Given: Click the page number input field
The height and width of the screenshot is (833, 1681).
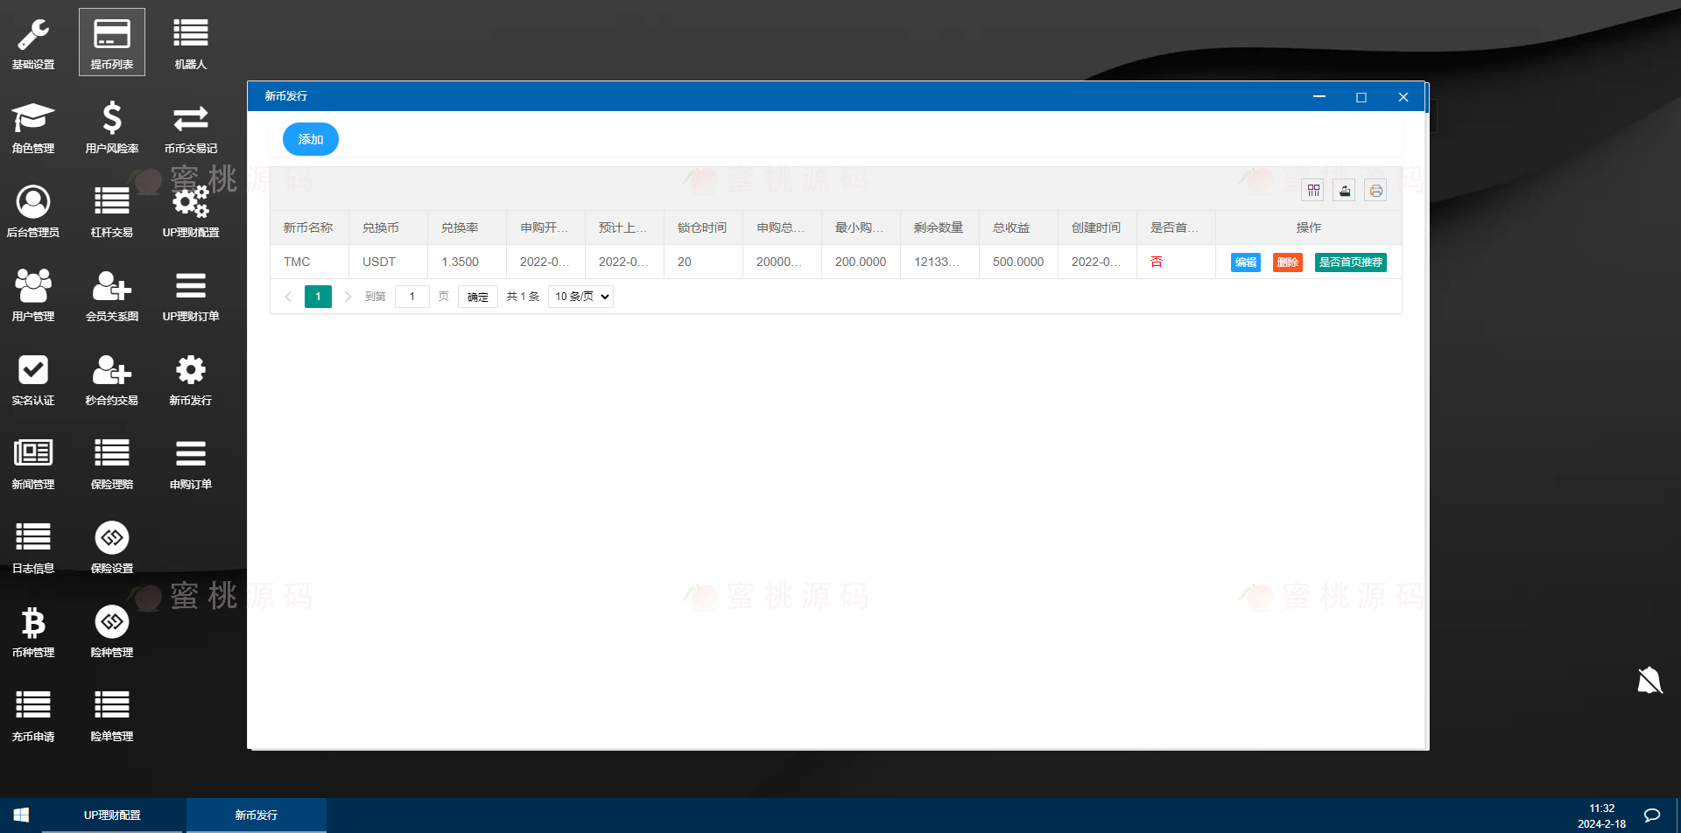Looking at the screenshot, I should pyautogui.click(x=412, y=297).
